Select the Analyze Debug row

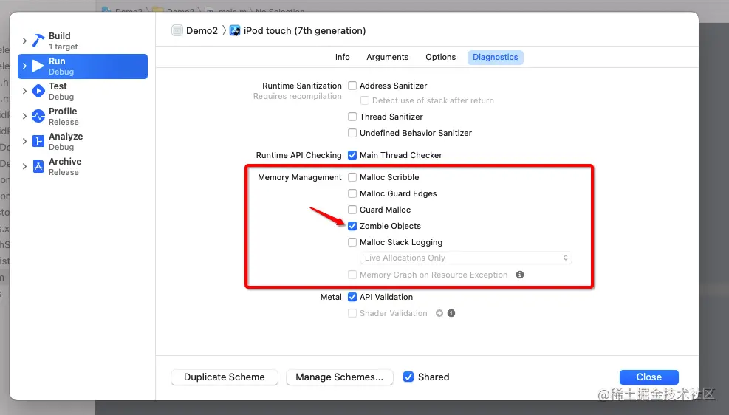pos(83,141)
